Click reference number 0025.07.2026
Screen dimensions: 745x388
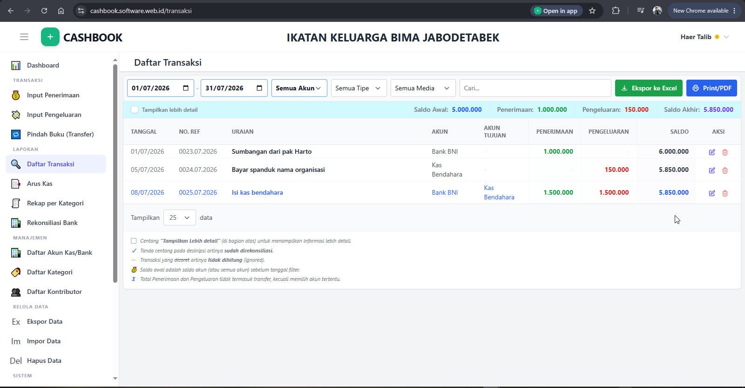(198, 193)
